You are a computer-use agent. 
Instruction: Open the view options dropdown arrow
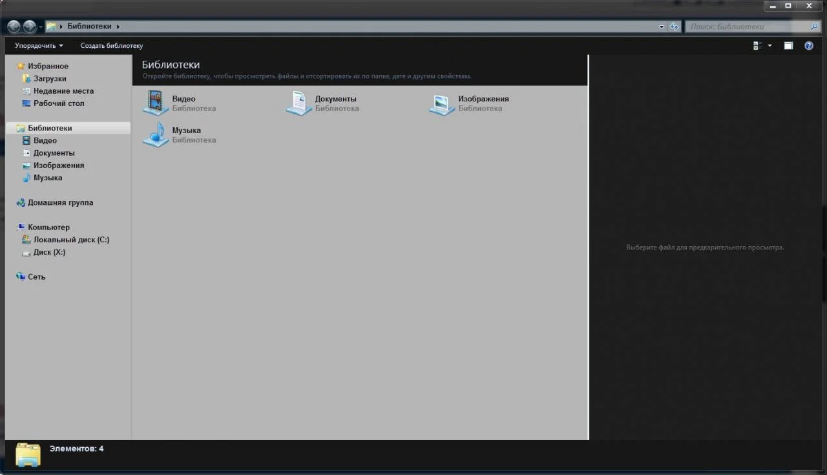tap(769, 46)
